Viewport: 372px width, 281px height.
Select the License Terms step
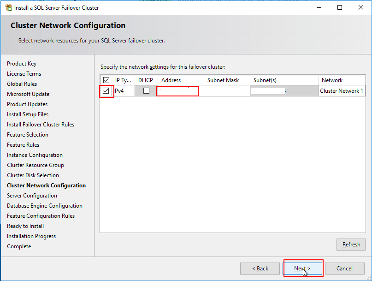(x=24, y=73)
